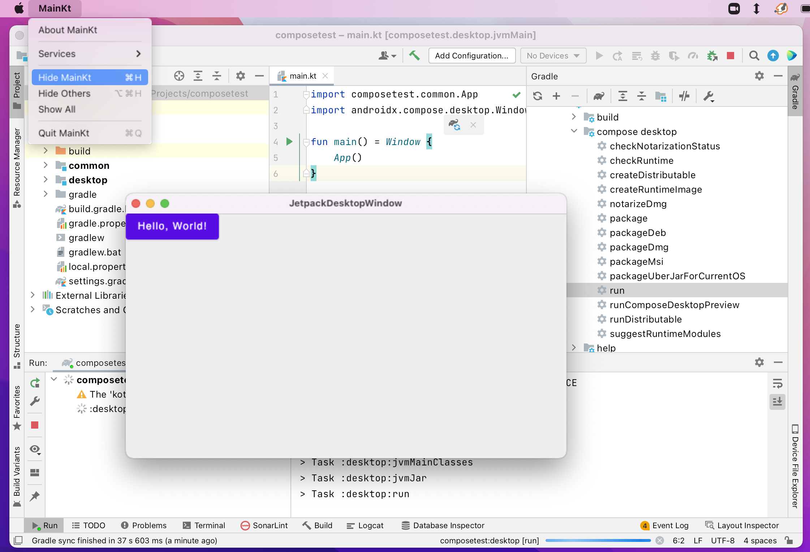This screenshot has height=552, width=810.
Task: Pin the Run tab
Action: tap(35, 496)
